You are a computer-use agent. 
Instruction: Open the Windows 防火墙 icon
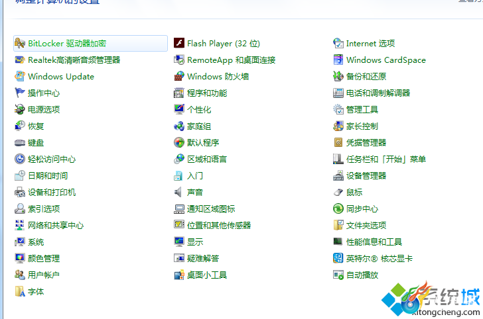point(179,77)
